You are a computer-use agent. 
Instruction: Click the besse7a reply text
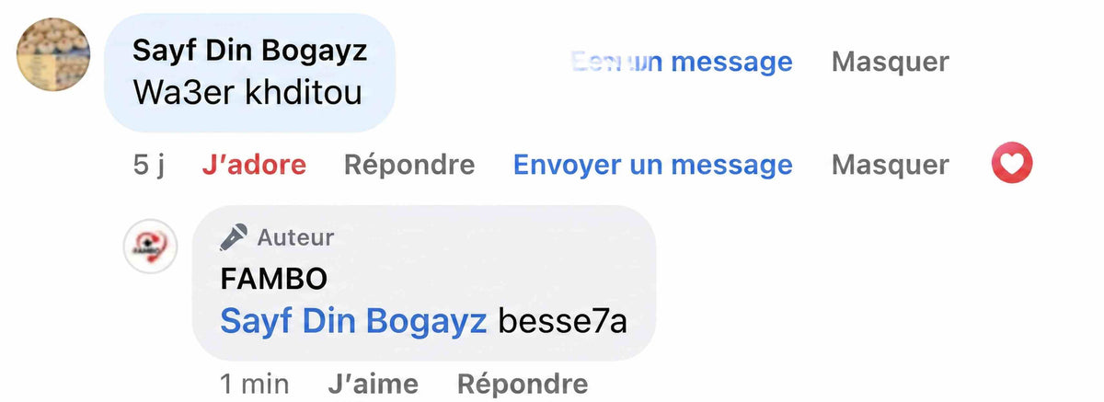pos(562,320)
